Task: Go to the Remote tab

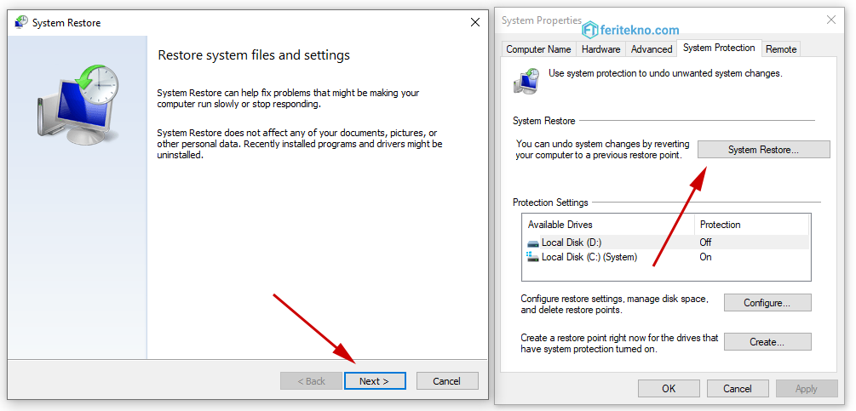Action: 781,49
